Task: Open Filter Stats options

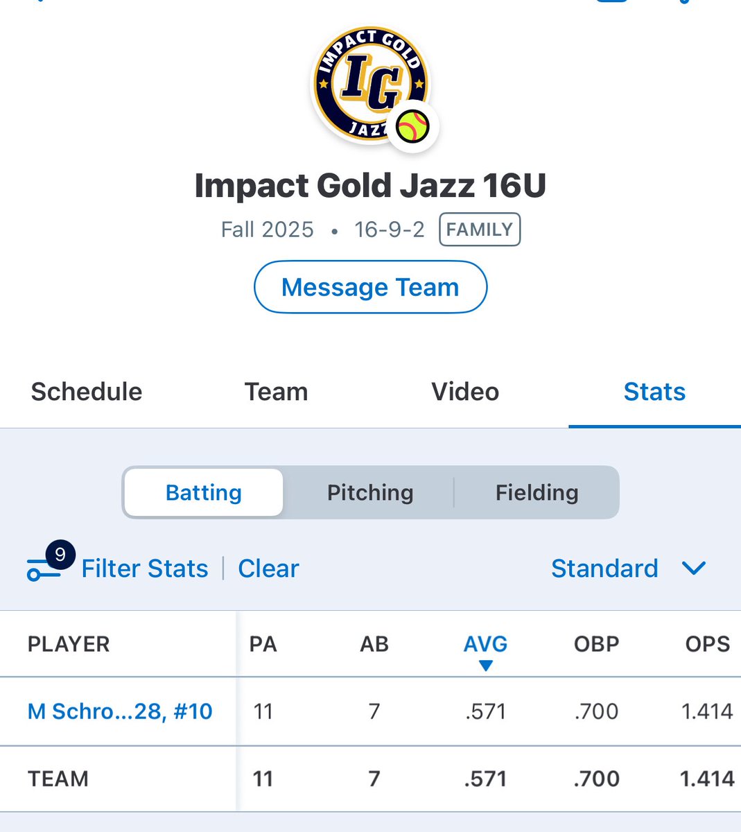Action: click(145, 569)
